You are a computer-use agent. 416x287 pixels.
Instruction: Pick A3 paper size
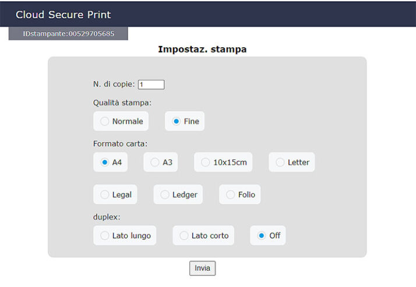click(155, 162)
